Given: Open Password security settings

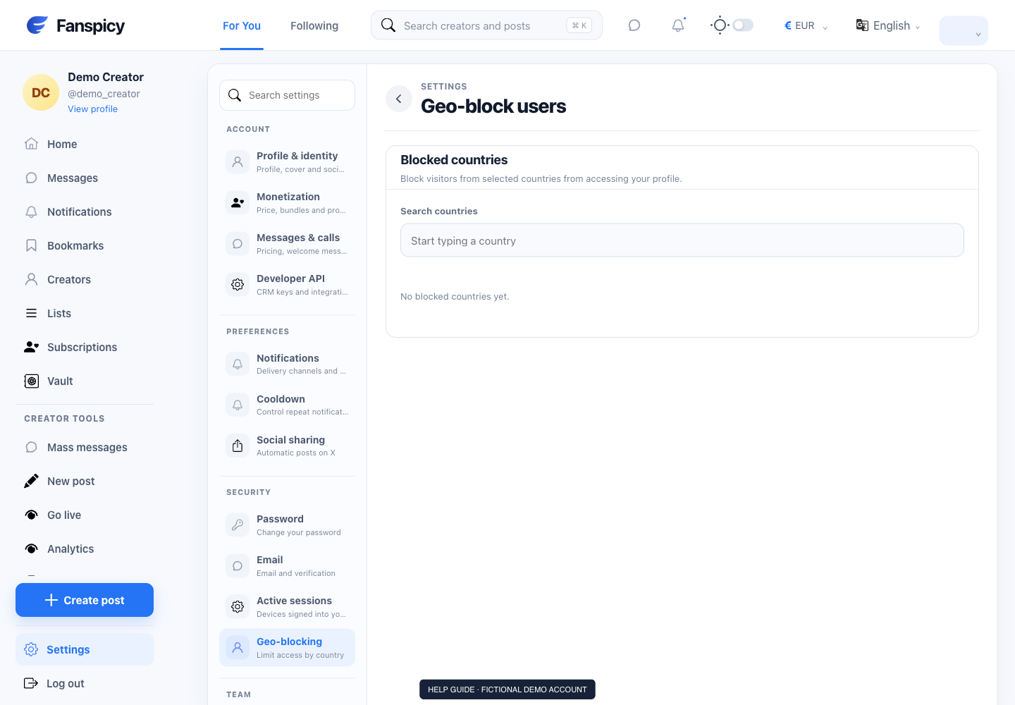Looking at the screenshot, I should point(287,525).
